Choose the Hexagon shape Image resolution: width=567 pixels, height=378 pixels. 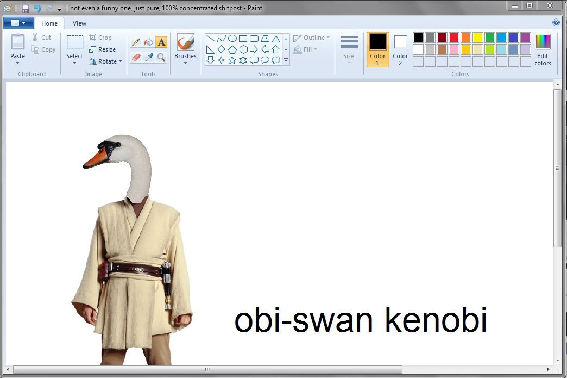243,49
